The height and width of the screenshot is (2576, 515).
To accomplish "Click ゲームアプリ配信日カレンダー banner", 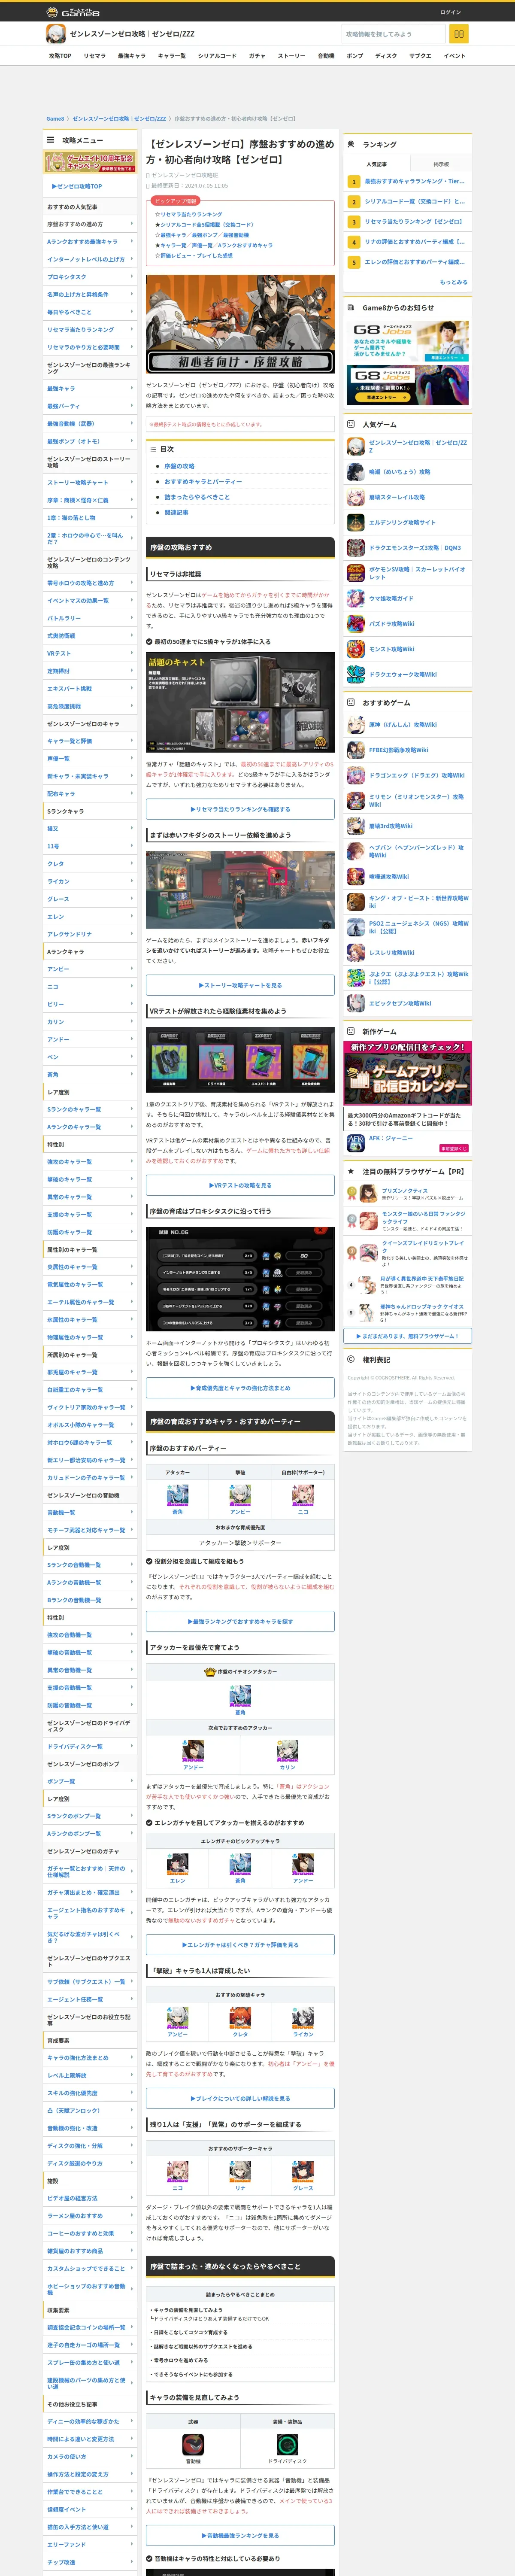I will (x=408, y=1073).
